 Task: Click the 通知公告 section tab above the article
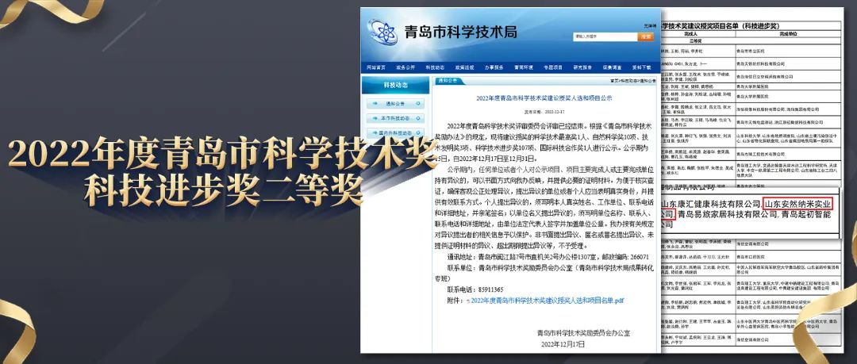(447, 81)
